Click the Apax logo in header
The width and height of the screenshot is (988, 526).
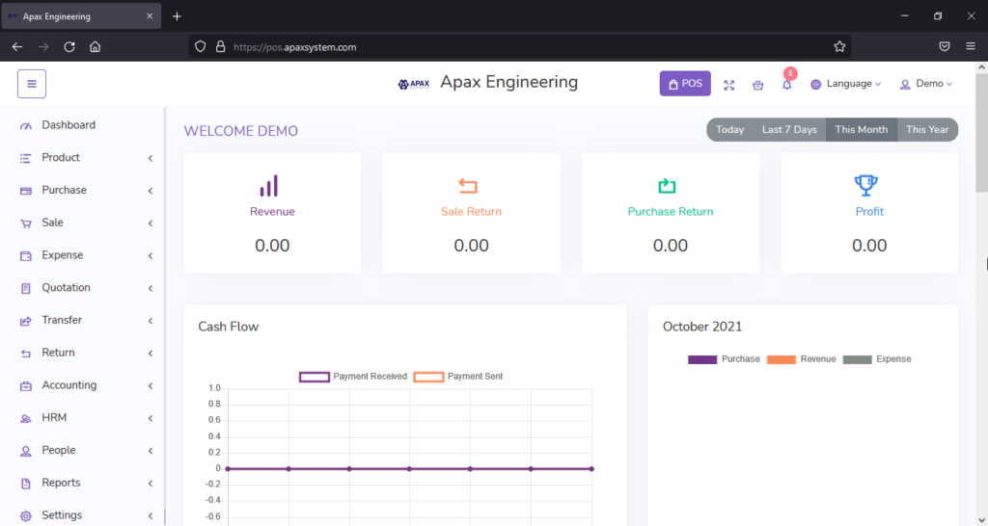pos(414,84)
